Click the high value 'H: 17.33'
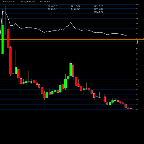The height and width of the screenshot is (144, 144). (x=75, y=6)
